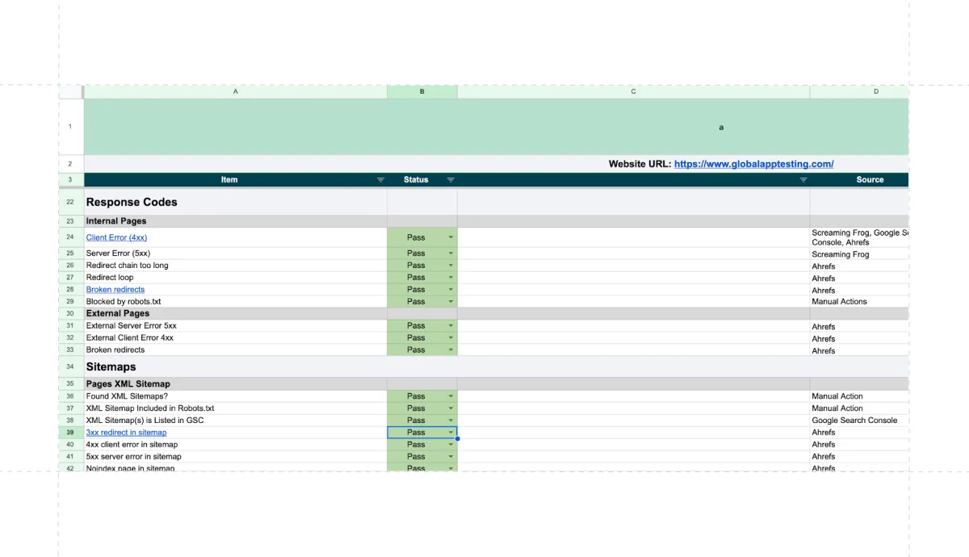The width and height of the screenshot is (969, 557).
Task: Open the filter icon in column C header
Action: tap(803, 180)
